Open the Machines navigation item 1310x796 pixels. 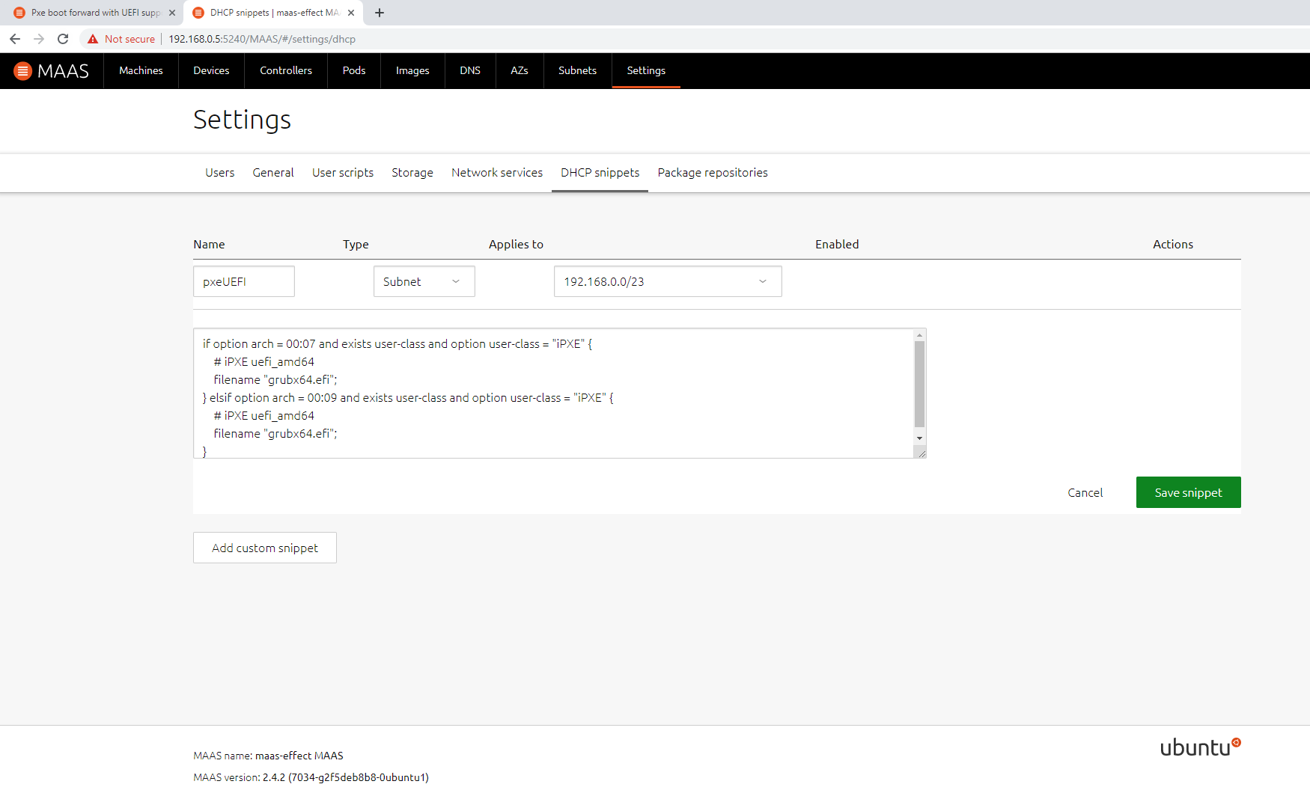pyautogui.click(x=141, y=70)
